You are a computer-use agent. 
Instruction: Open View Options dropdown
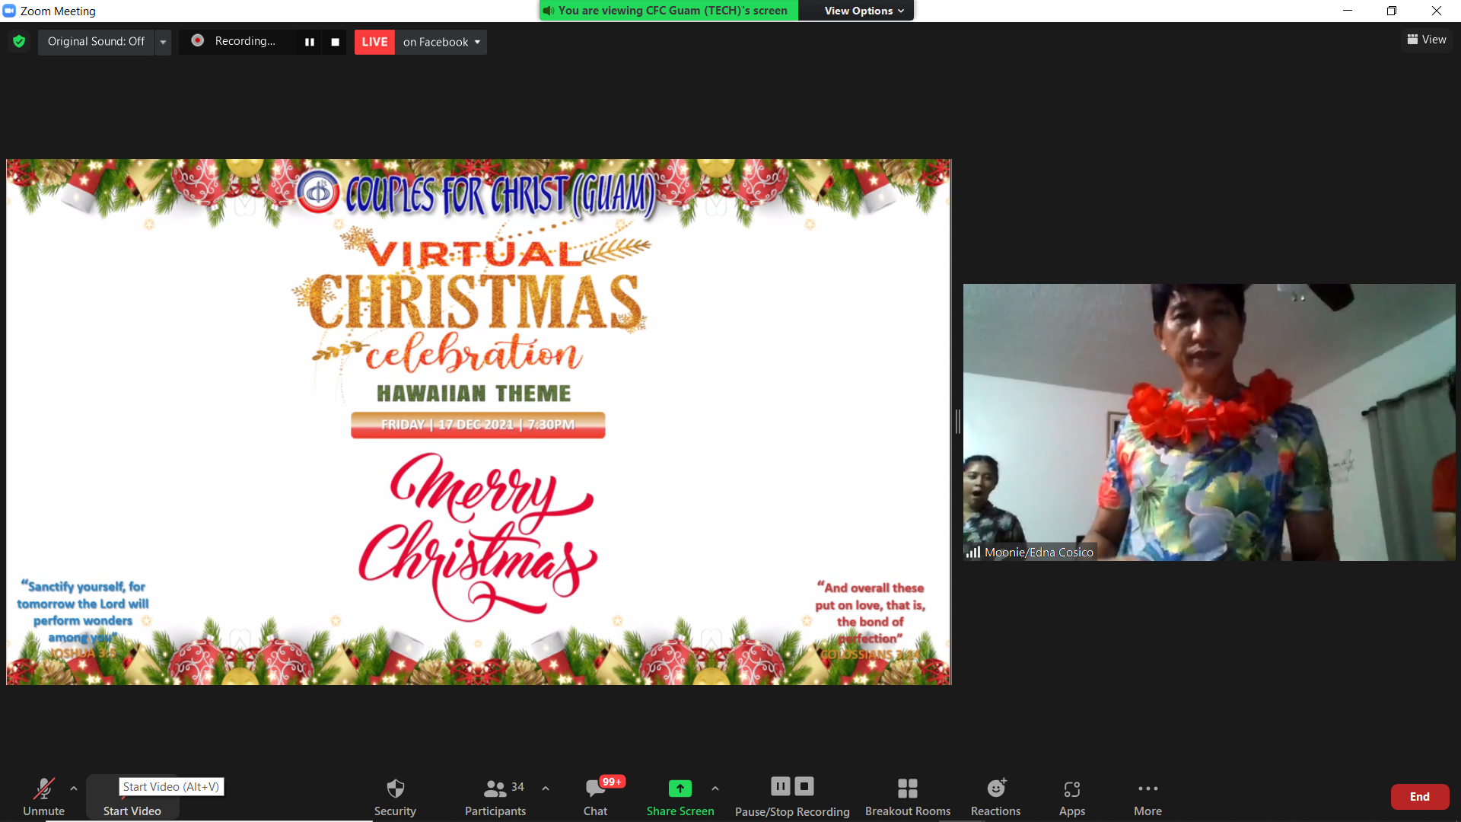864,11
